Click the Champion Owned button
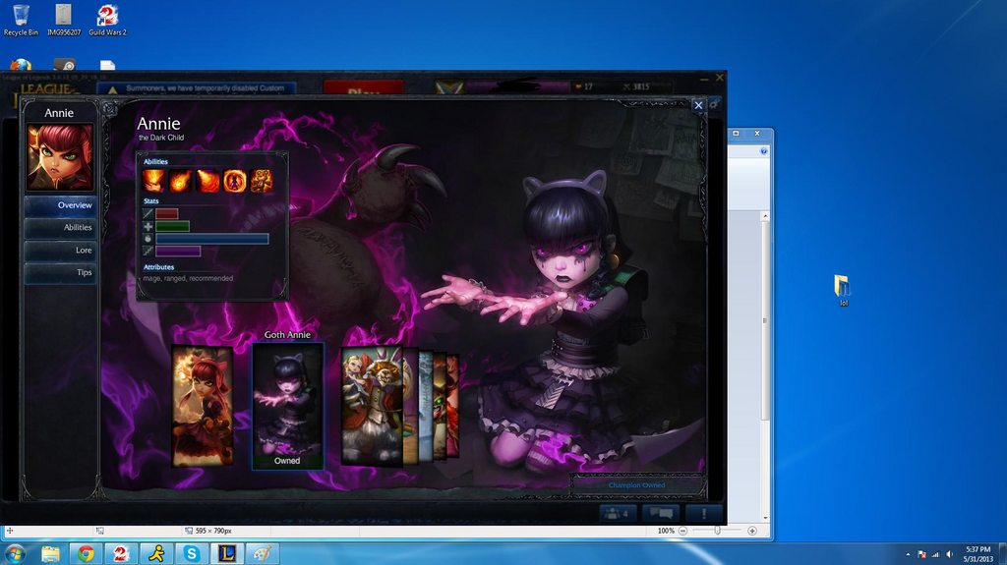 pos(636,484)
